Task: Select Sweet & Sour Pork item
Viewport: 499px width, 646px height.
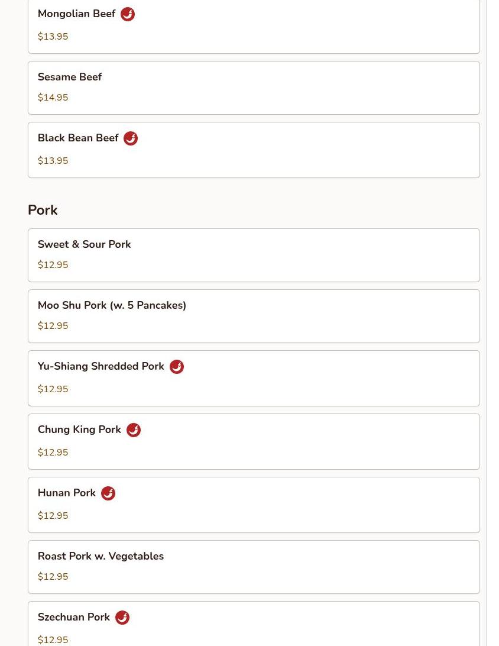Action: (x=254, y=255)
